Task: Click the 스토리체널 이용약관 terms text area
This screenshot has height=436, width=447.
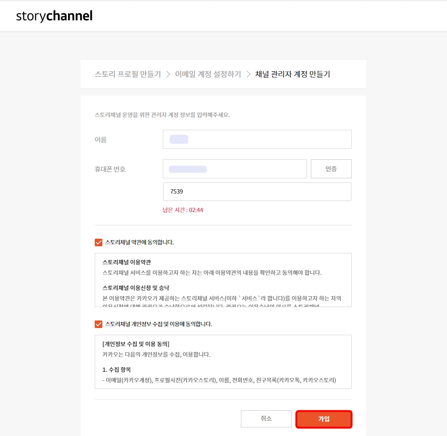Action: 223,281
